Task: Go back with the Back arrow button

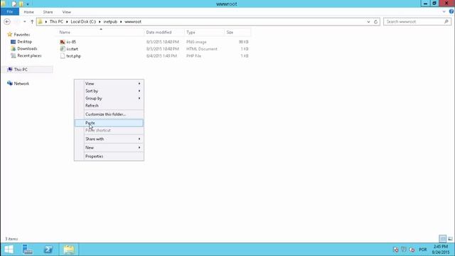Action: pos(7,22)
